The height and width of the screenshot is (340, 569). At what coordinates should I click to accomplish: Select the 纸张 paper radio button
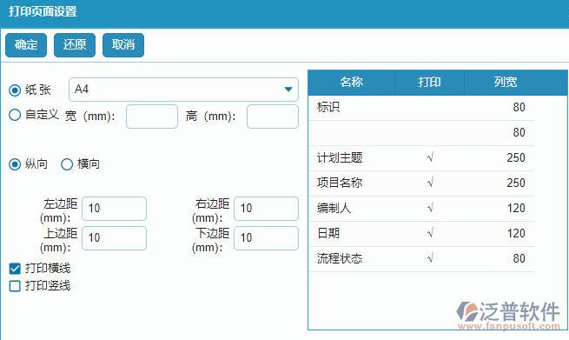15,90
